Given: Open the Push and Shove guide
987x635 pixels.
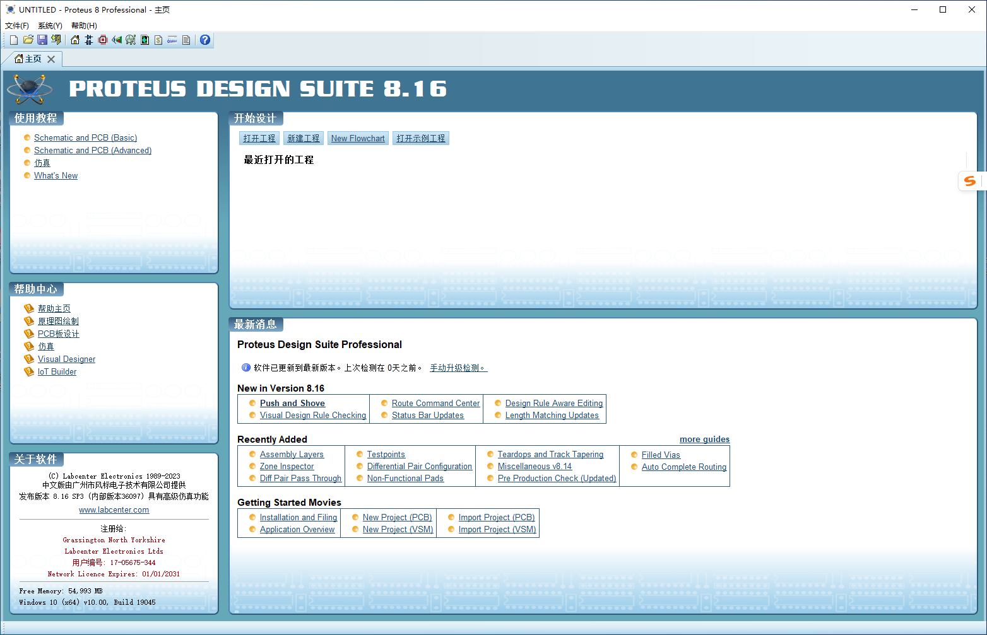Looking at the screenshot, I should click(292, 404).
